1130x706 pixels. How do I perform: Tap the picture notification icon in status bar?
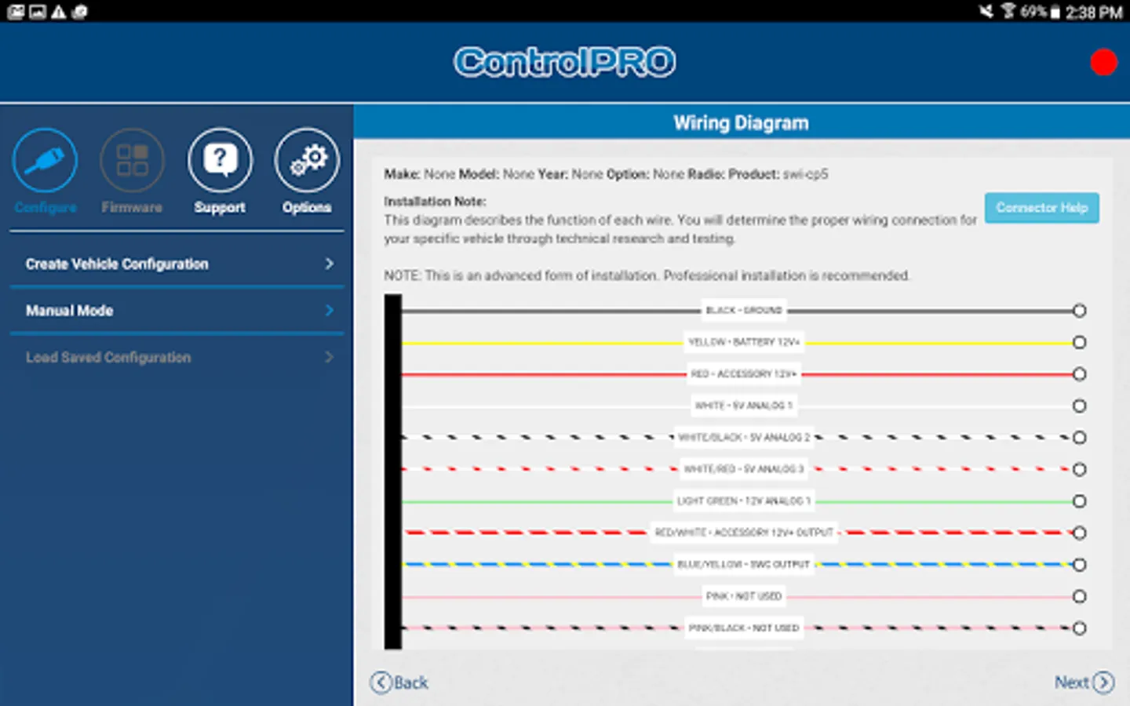(x=38, y=12)
